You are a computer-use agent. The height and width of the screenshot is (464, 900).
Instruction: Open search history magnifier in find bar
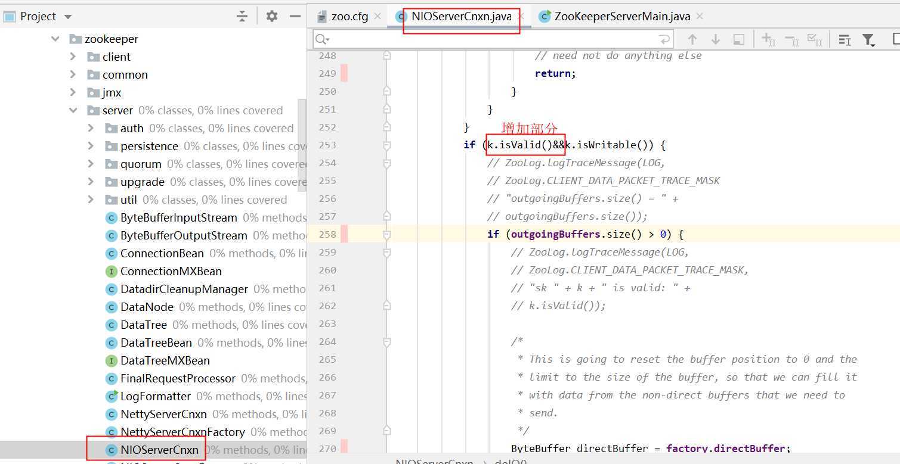click(x=322, y=39)
